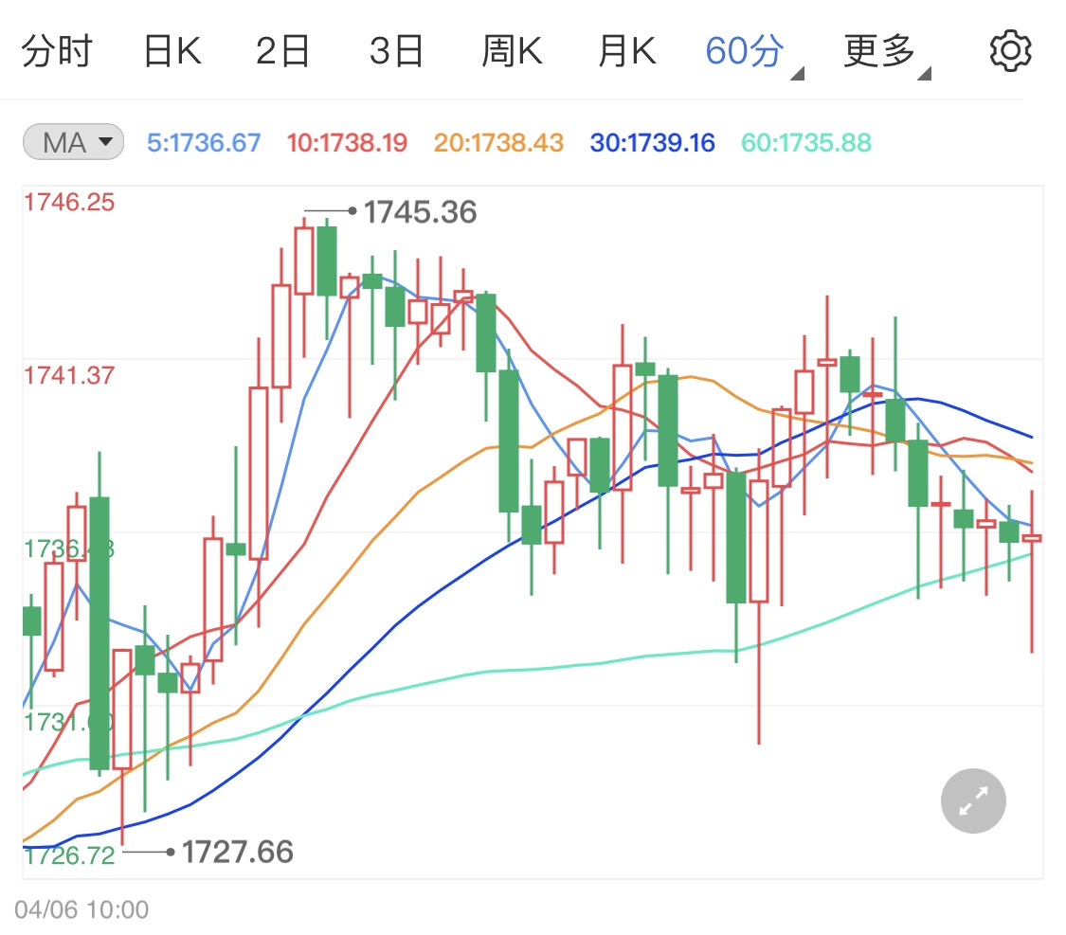
Task: Select the 2日 chart tab
Action: pyautogui.click(x=282, y=51)
